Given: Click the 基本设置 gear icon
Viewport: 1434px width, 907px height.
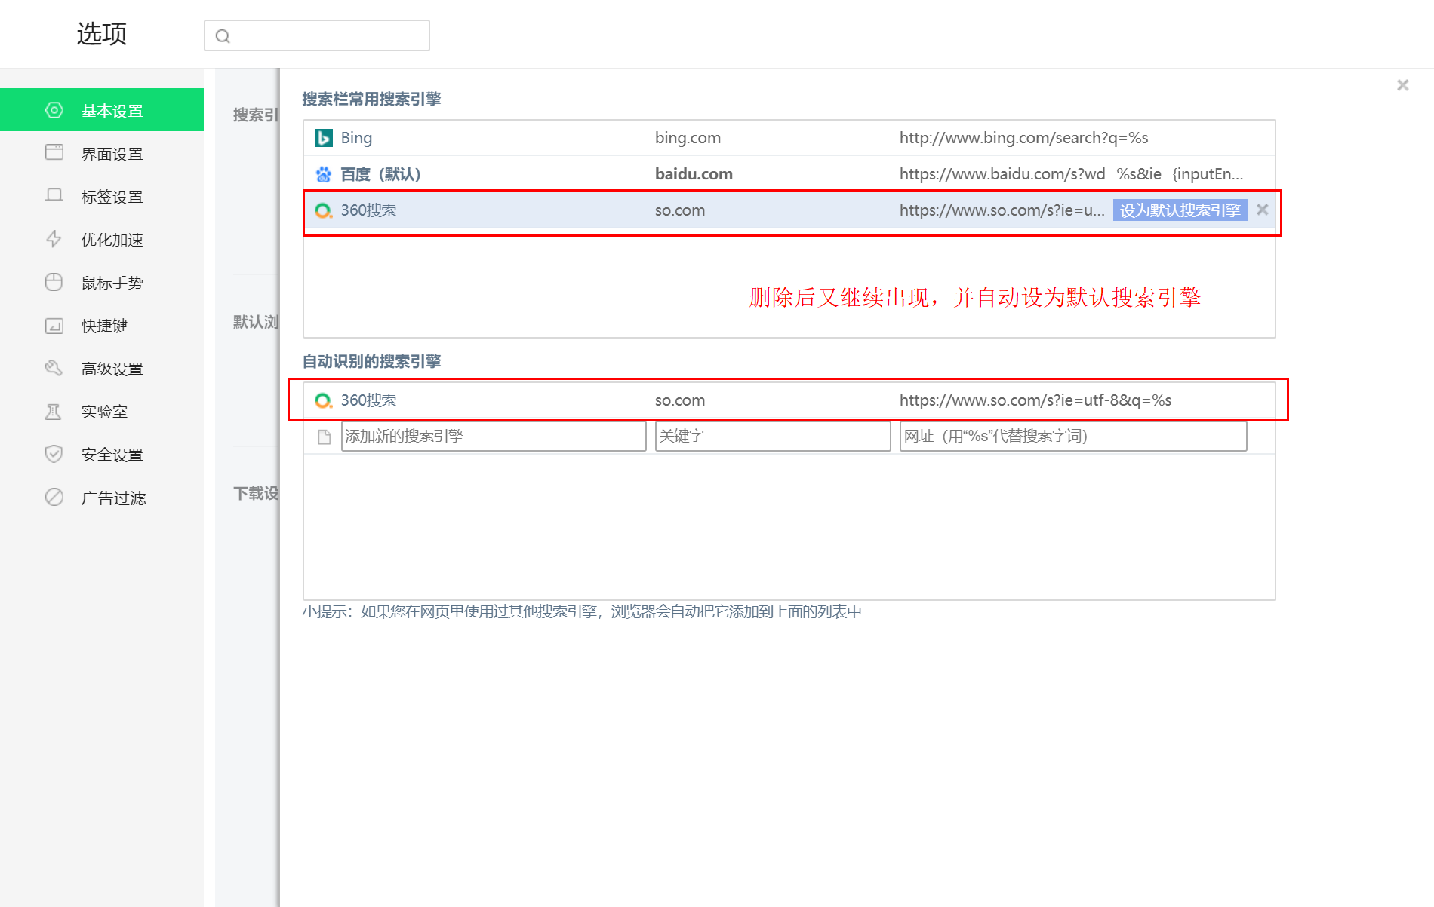Looking at the screenshot, I should 54,110.
